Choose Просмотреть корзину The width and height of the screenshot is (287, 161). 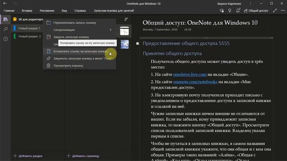[x=79, y=66]
